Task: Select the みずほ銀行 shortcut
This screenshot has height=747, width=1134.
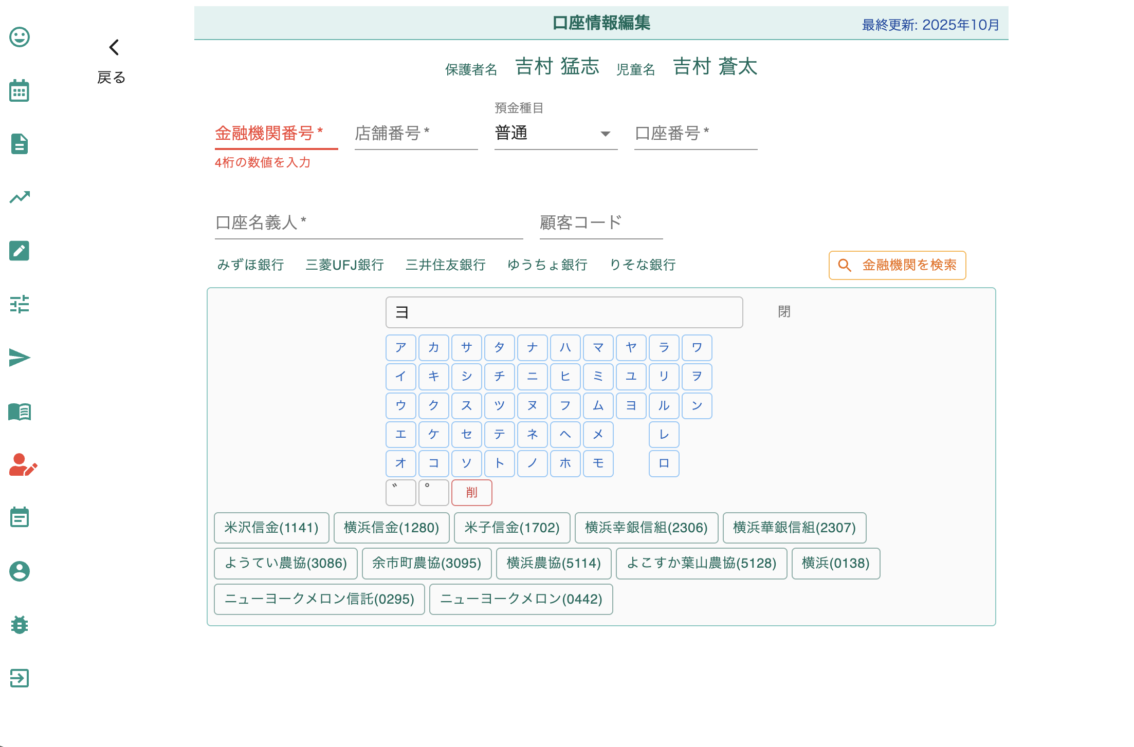Action: click(x=250, y=265)
